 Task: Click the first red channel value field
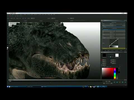(104, 60)
